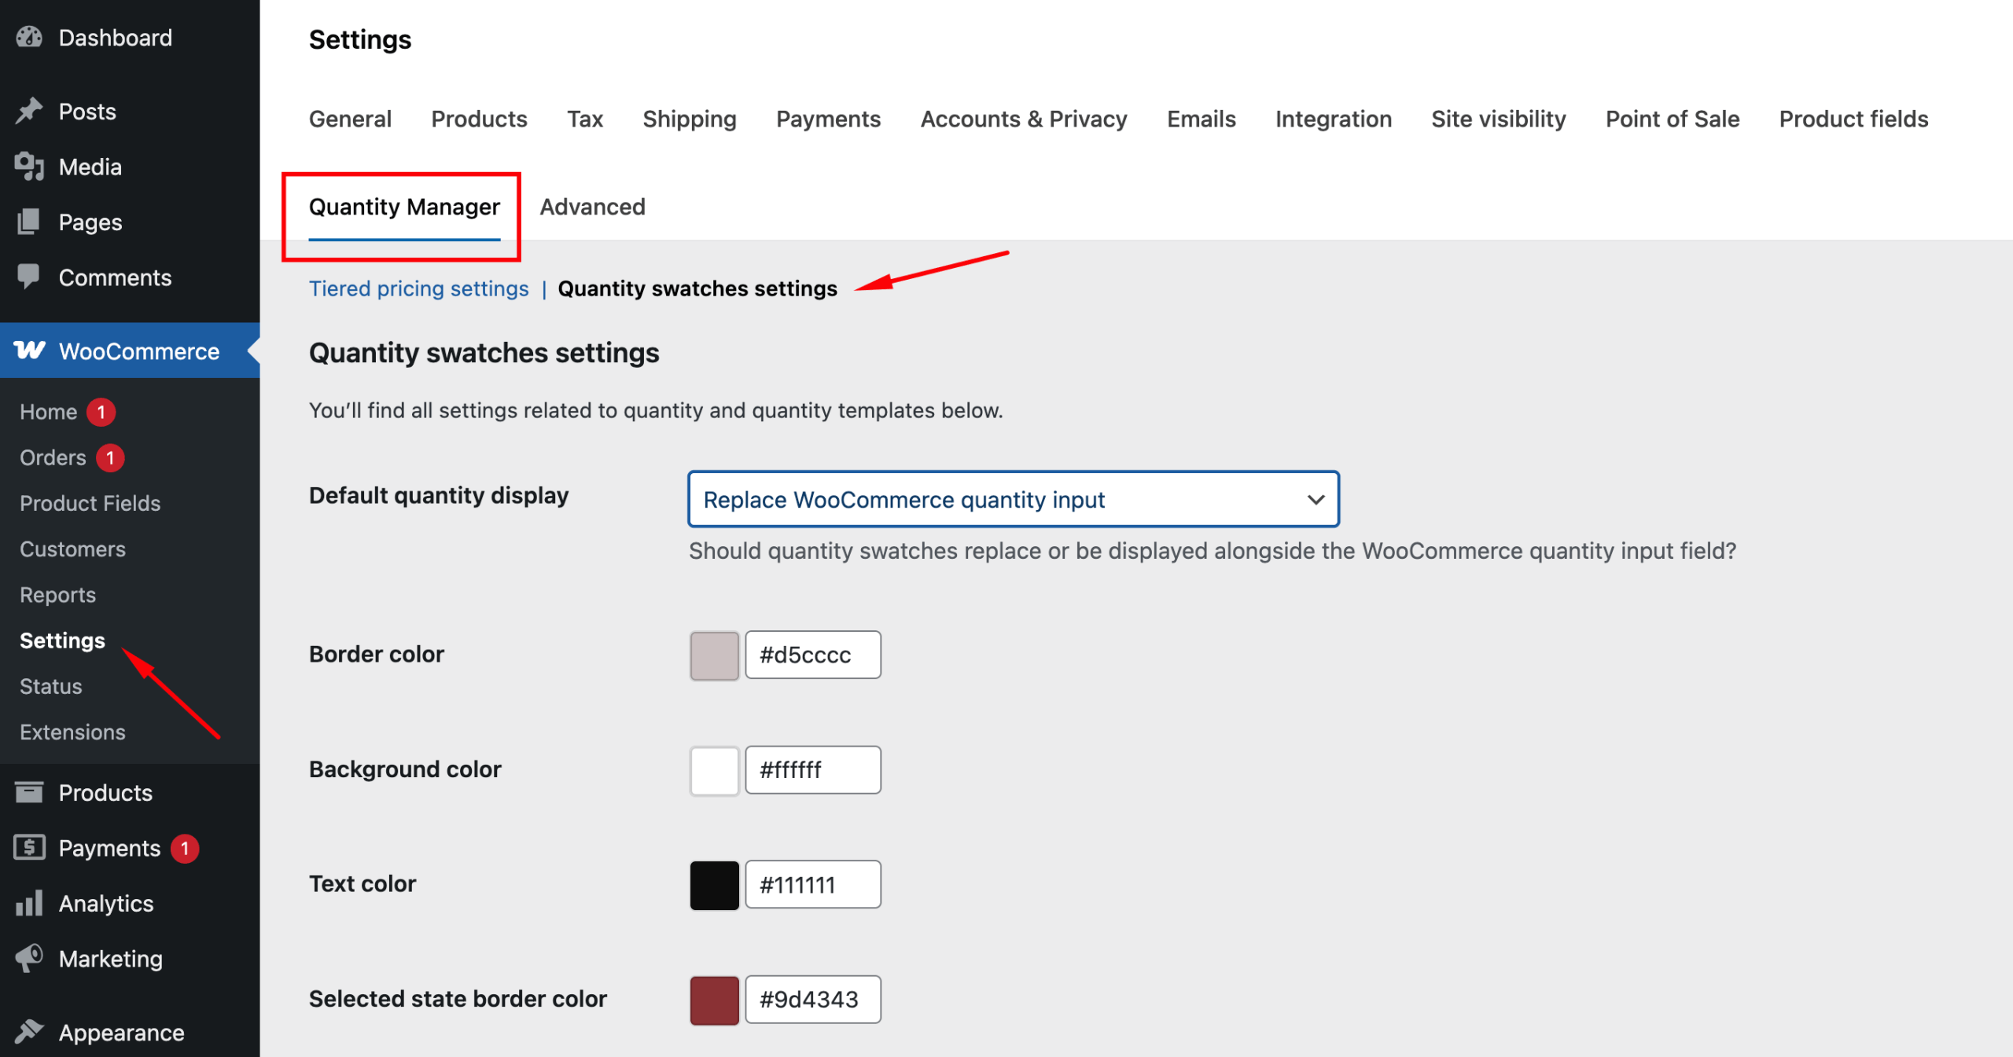The width and height of the screenshot is (2013, 1057).
Task: Switch to the Shipping settings tab
Action: (689, 119)
